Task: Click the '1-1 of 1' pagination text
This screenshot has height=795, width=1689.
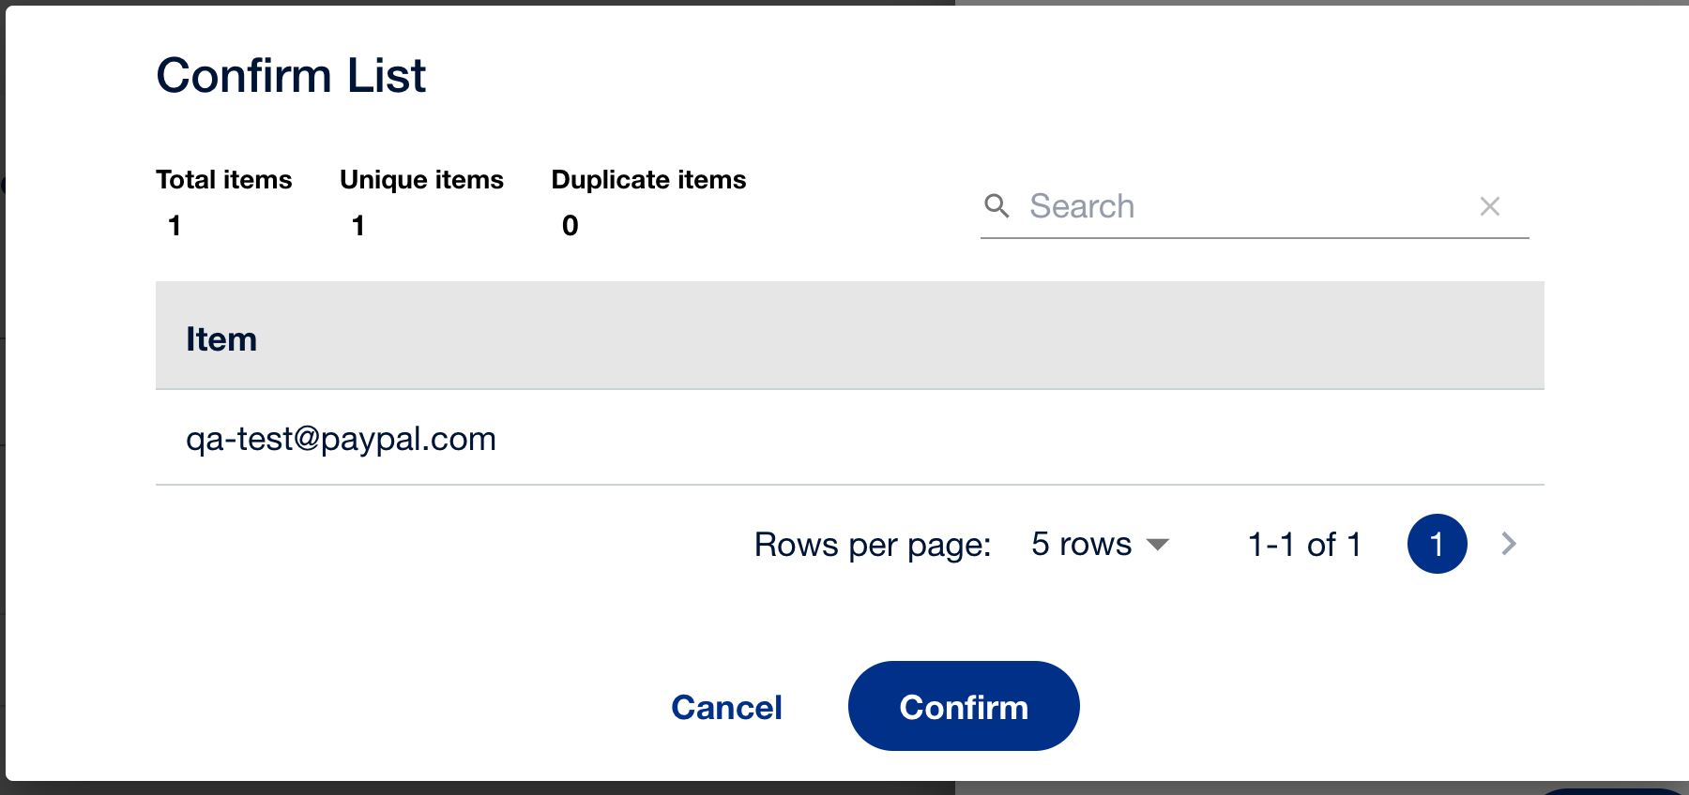Action: click(x=1304, y=544)
